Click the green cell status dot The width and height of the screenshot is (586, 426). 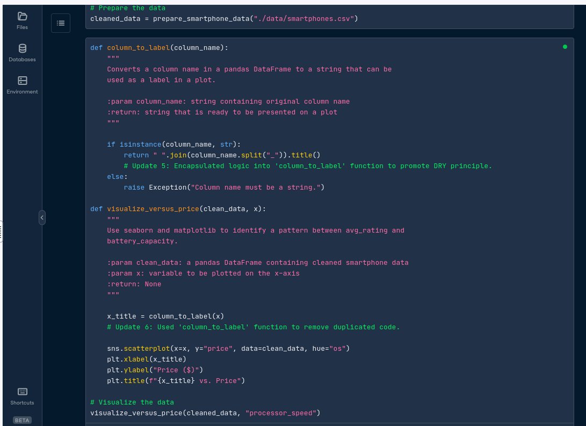click(565, 47)
